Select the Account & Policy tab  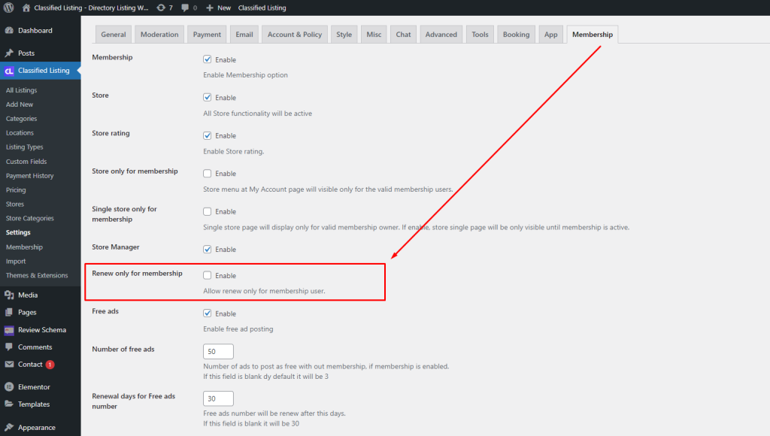click(x=295, y=35)
